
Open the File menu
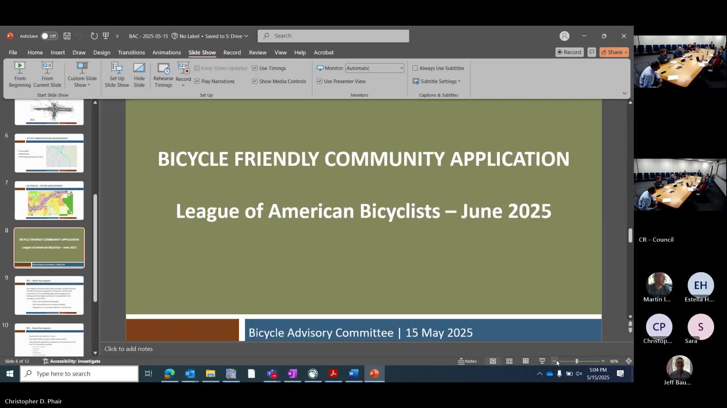[13, 53]
